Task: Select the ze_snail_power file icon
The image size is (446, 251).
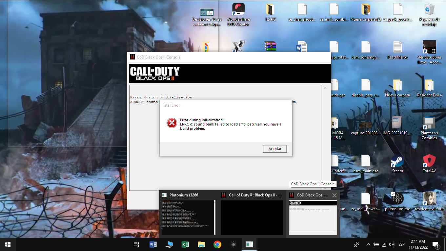Action: [366, 202]
